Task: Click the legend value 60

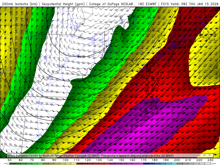Action: pos(21,160)
